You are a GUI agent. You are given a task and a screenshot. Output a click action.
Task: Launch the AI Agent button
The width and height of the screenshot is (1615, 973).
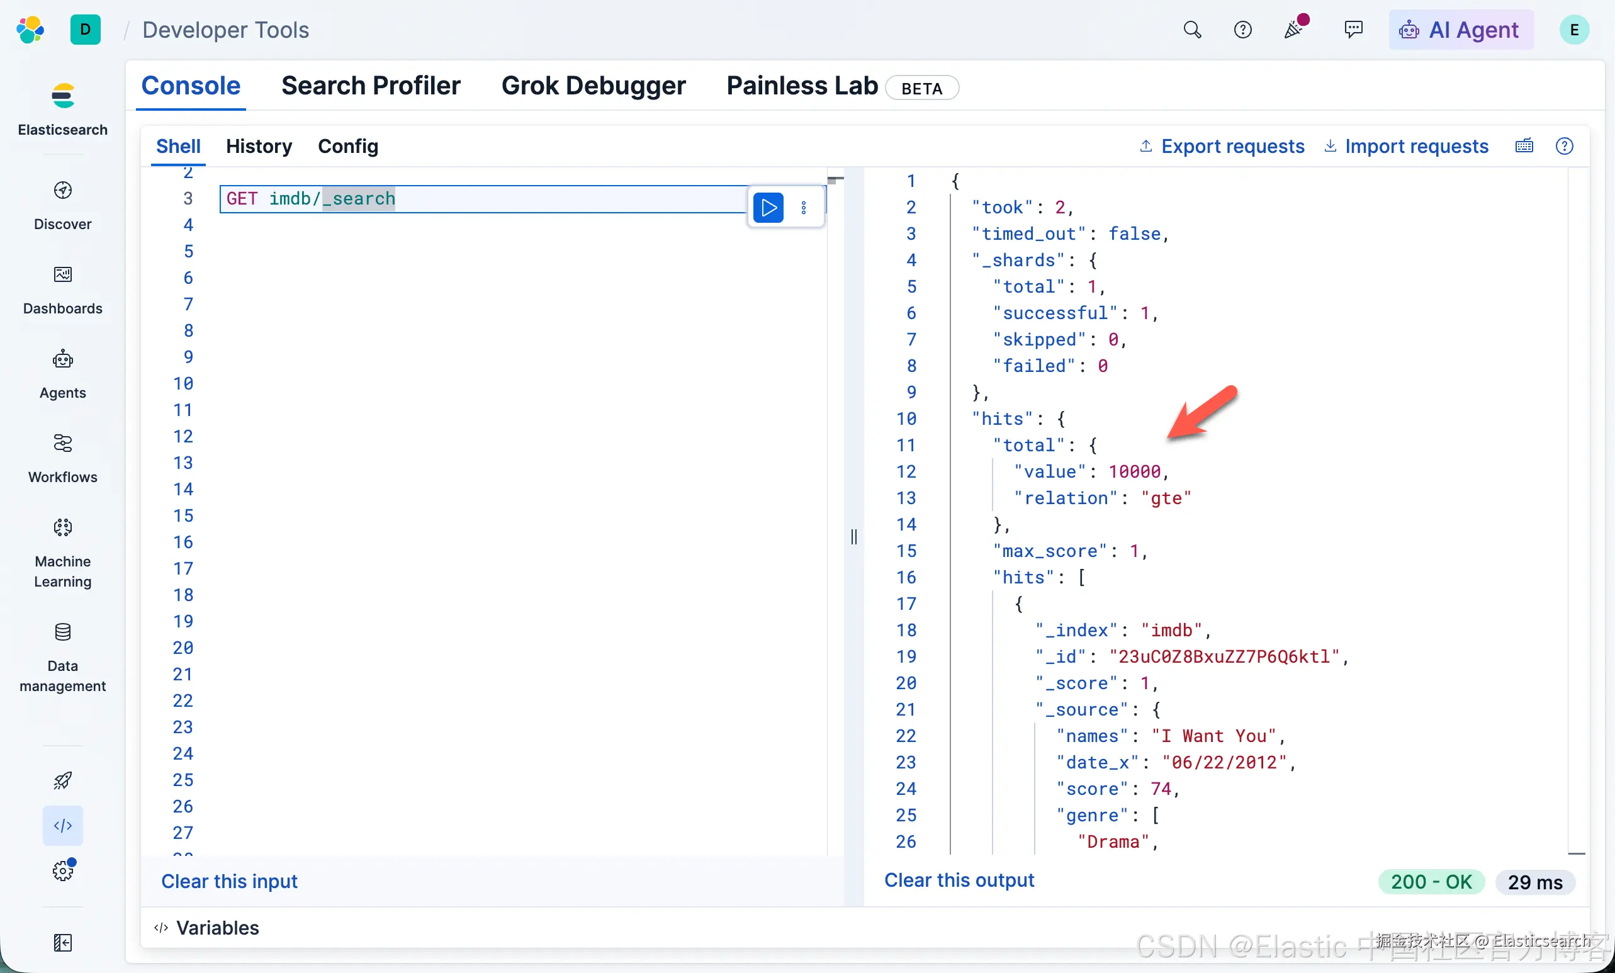(x=1461, y=30)
